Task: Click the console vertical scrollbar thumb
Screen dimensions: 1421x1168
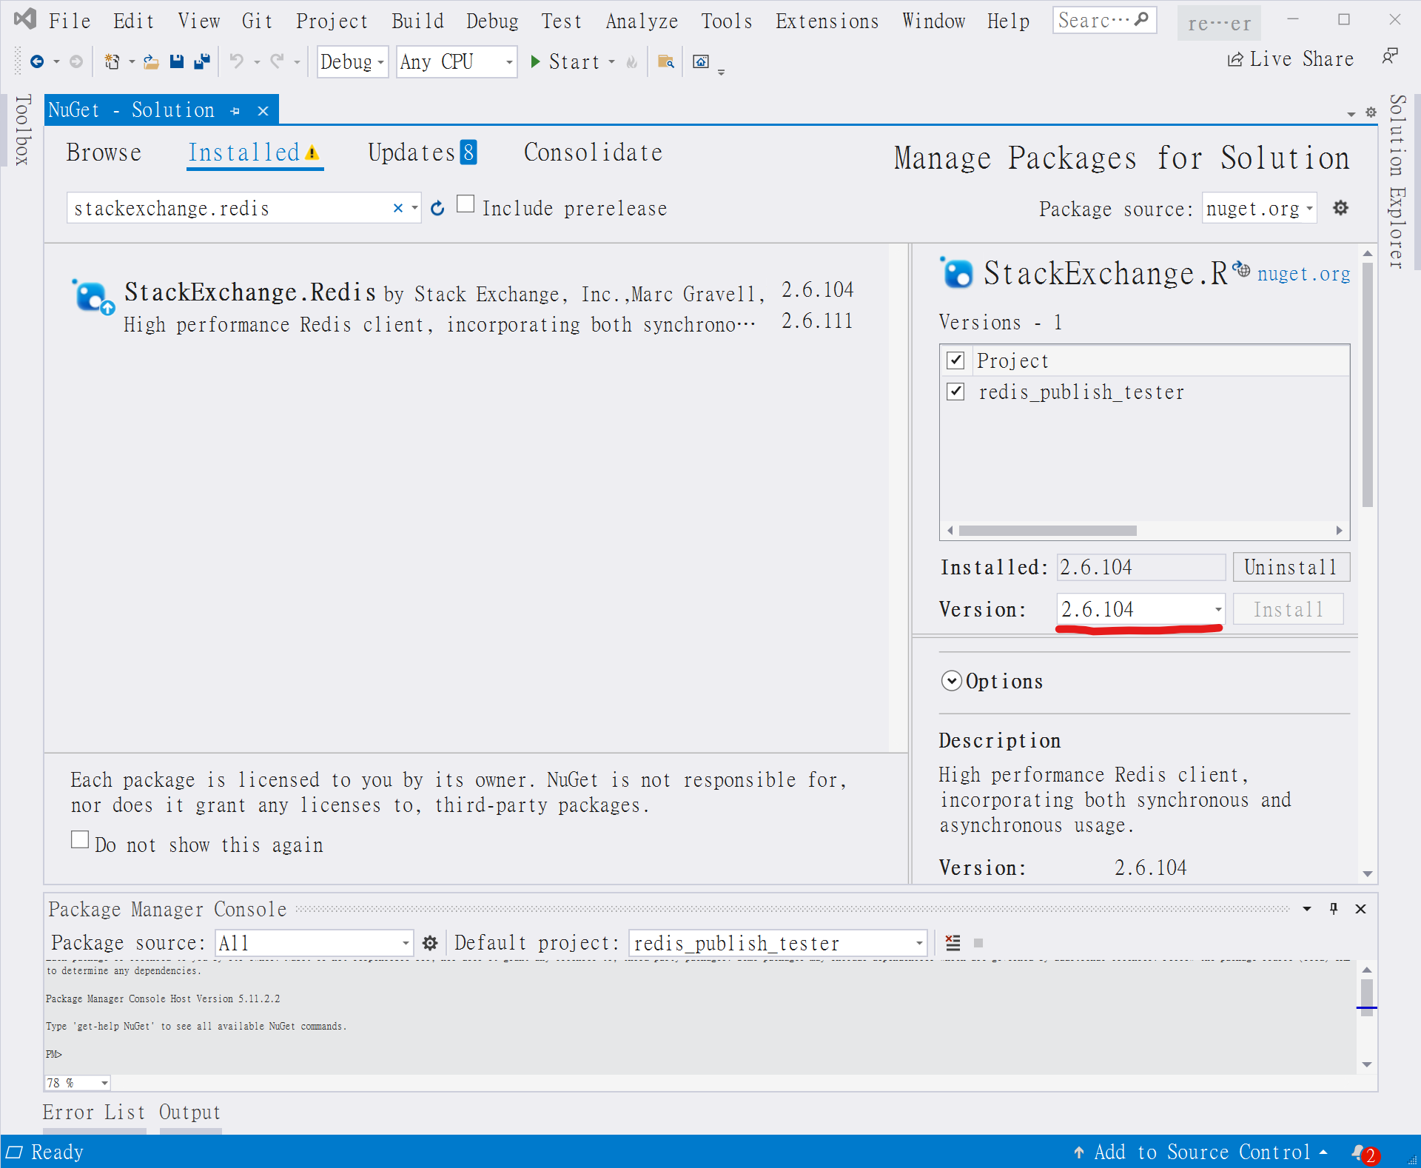Action: 1366,997
